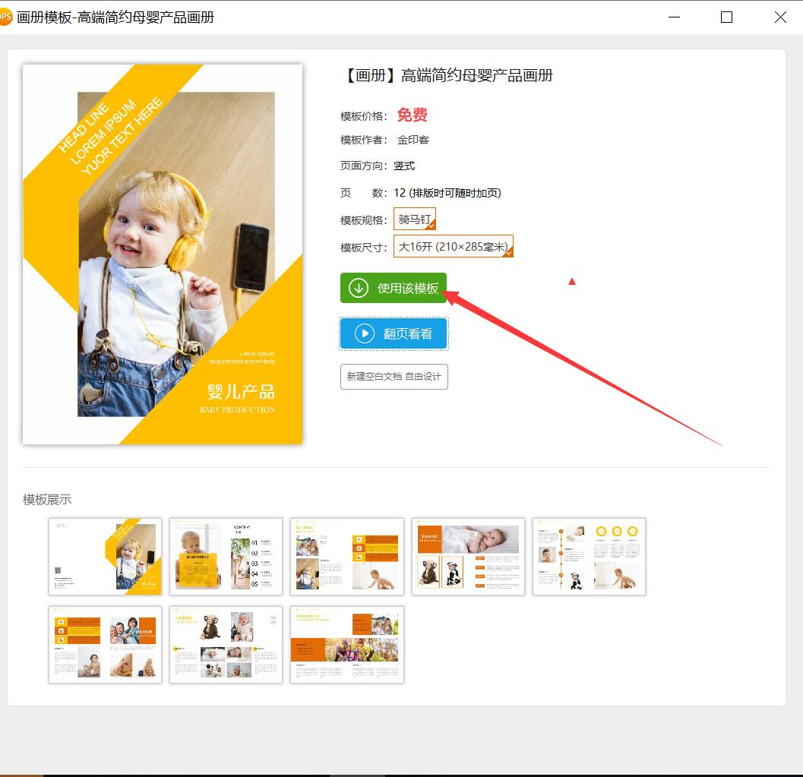The width and height of the screenshot is (803, 777).
Task: Open thumbnail with three yellow circle icons
Action: click(589, 557)
